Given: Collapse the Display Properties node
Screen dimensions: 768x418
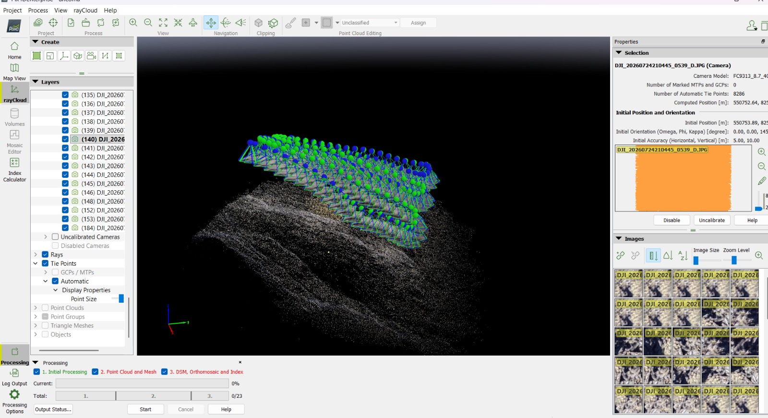Looking at the screenshot, I should tap(56, 290).
